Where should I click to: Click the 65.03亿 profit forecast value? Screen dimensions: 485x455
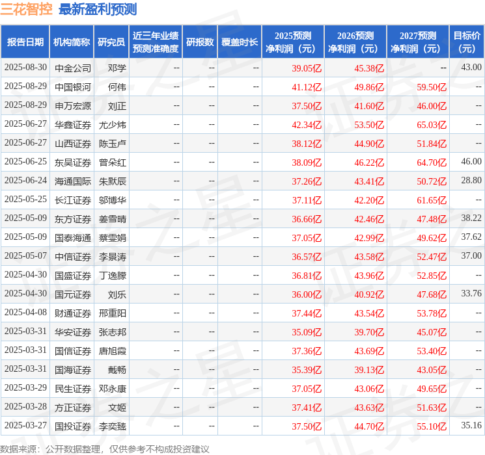[432, 124]
